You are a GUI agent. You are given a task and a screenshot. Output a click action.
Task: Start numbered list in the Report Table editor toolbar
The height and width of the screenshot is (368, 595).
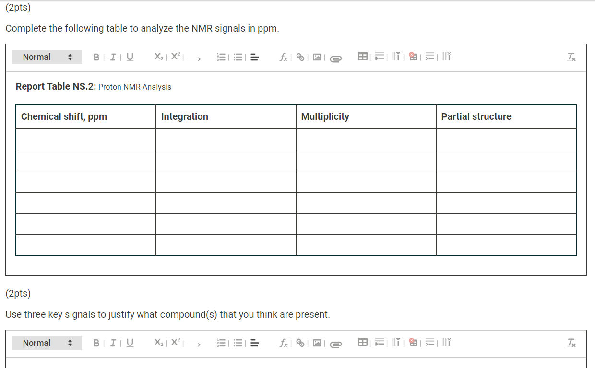coord(222,57)
